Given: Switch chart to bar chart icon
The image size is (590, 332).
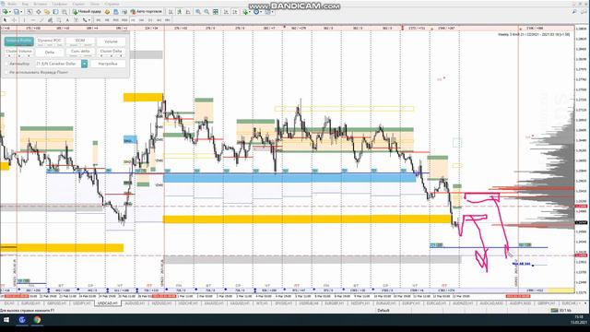Looking at the screenshot, I should click(171, 12).
